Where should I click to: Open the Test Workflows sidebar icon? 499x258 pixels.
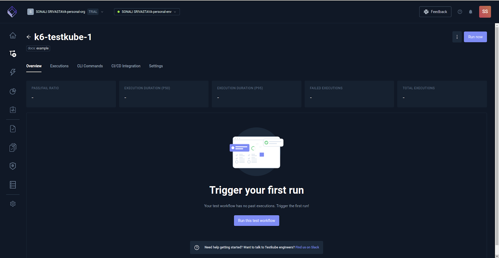tap(13, 54)
